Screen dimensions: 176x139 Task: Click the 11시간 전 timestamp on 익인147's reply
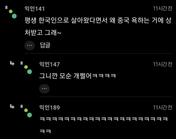pyautogui.click(x=163, y=64)
